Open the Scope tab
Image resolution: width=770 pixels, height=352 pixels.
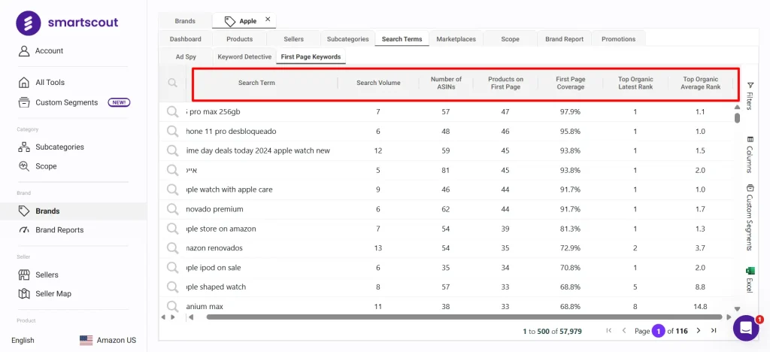[x=511, y=39]
